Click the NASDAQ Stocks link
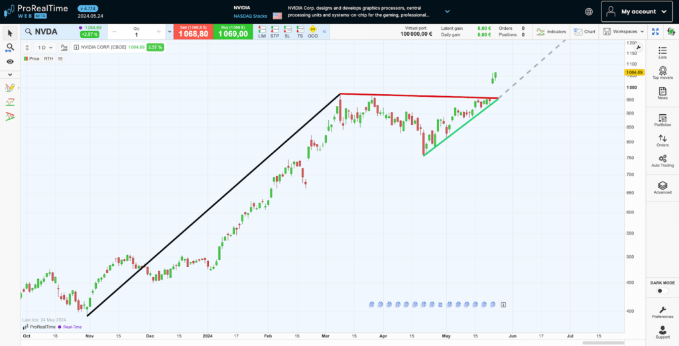Viewport: 679px width, 346px height. click(250, 16)
